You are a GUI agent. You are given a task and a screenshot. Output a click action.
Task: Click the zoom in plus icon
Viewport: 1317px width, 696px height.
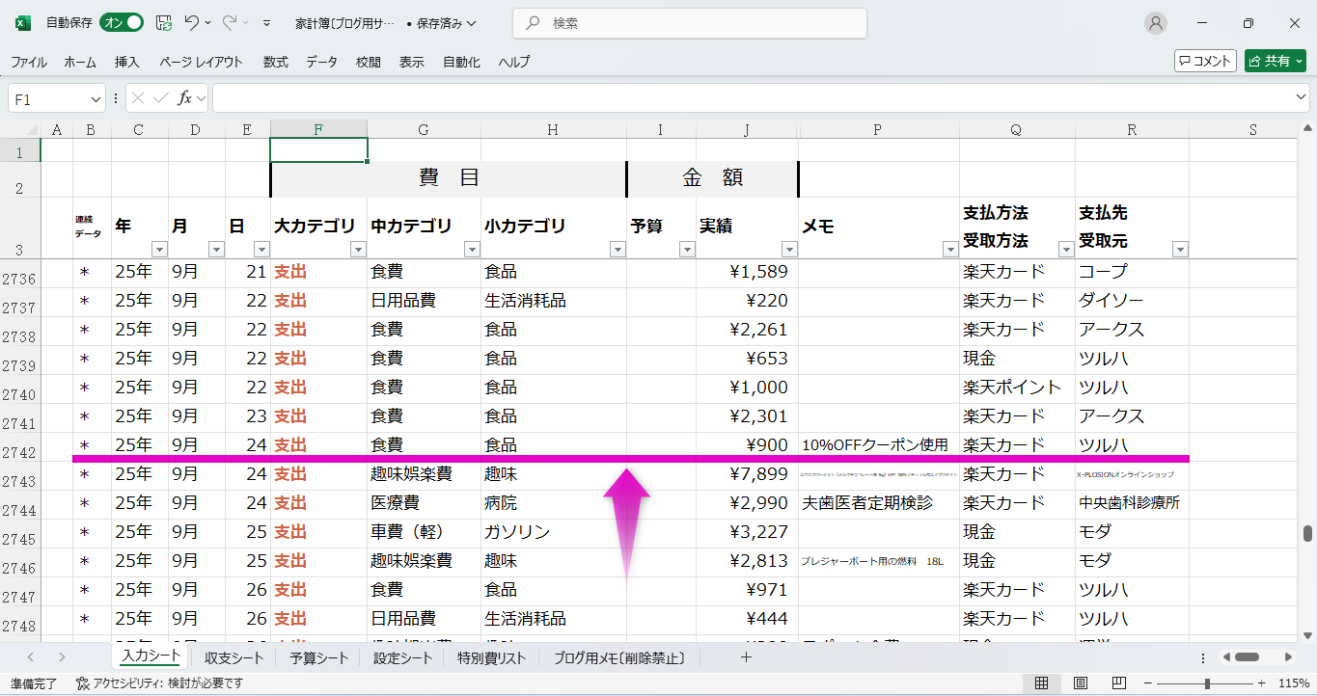tap(1257, 683)
